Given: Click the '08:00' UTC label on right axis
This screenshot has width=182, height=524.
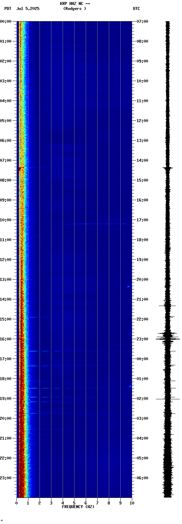Looking at the screenshot, I should pyautogui.click(x=142, y=41).
